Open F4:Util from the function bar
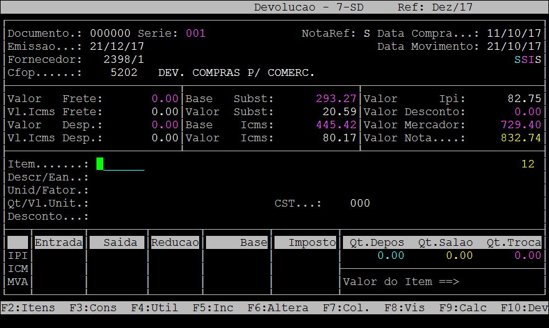This screenshot has width=549, height=328. pos(154,307)
